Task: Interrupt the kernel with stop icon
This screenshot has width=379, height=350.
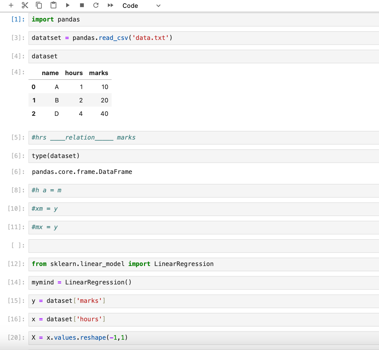Action: [81, 5]
